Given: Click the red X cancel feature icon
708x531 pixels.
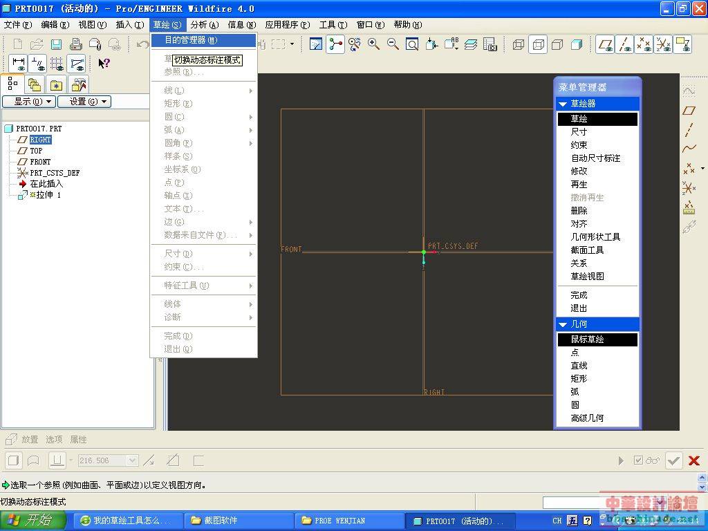Looking at the screenshot, I should [694, 460].
